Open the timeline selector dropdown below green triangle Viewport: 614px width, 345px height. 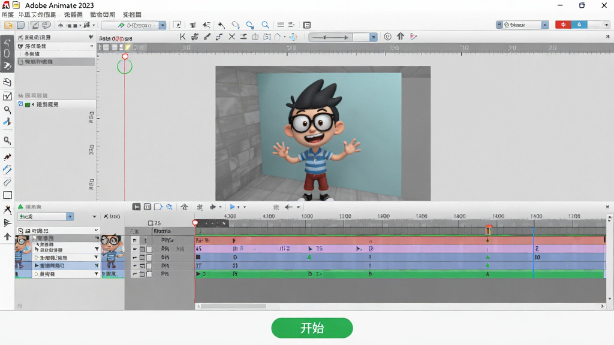tap(70, 216)
